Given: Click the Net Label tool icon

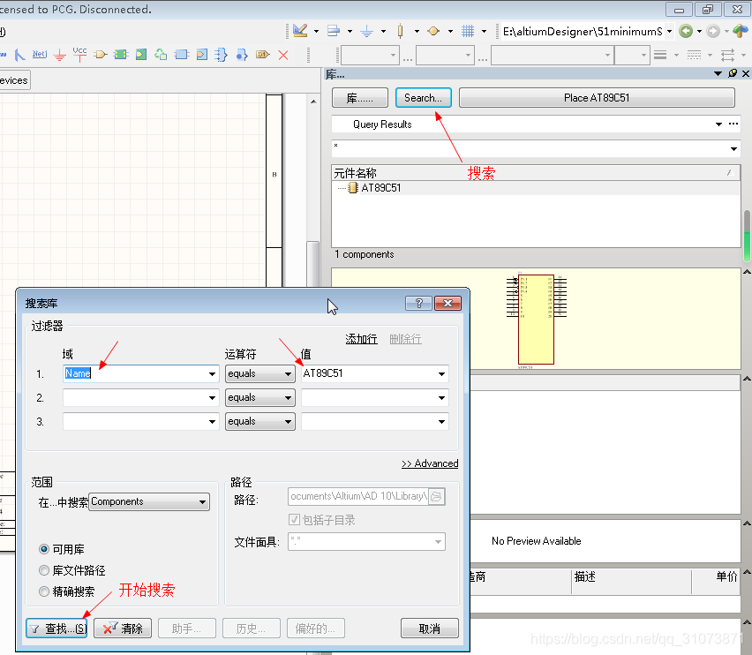Looking at the screenshot, I should [x=39, y=55].
